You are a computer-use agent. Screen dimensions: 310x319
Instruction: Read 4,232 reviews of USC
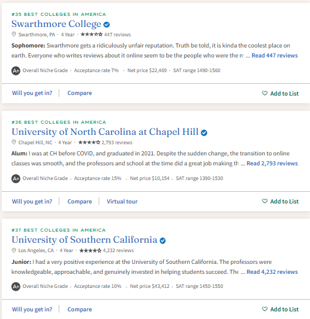coord(272,272)
